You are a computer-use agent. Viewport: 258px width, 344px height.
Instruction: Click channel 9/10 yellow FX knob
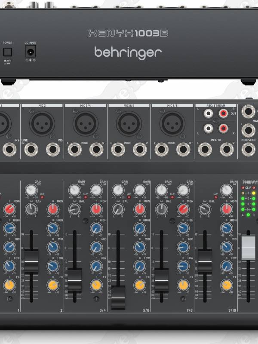pyautogui.click(x=227, y=285)
